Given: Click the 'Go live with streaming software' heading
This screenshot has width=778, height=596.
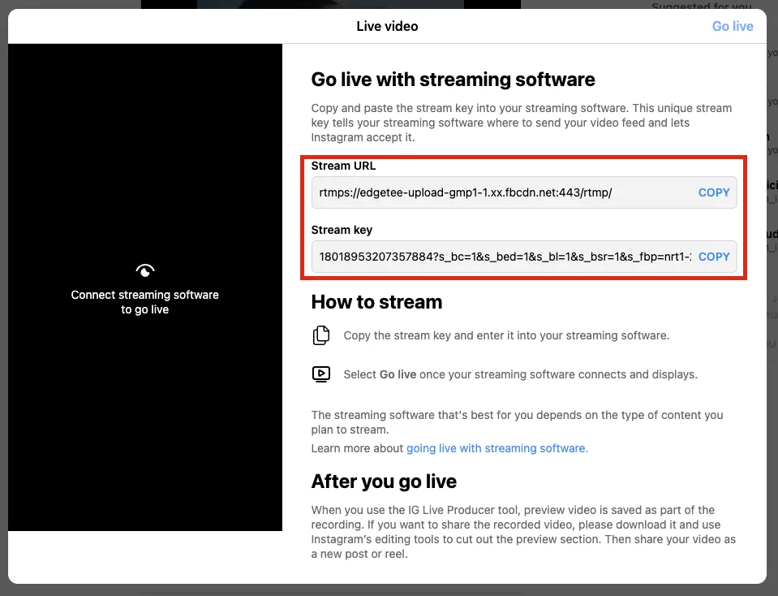Looking at the screenshot, I should (x=453, y=80).
